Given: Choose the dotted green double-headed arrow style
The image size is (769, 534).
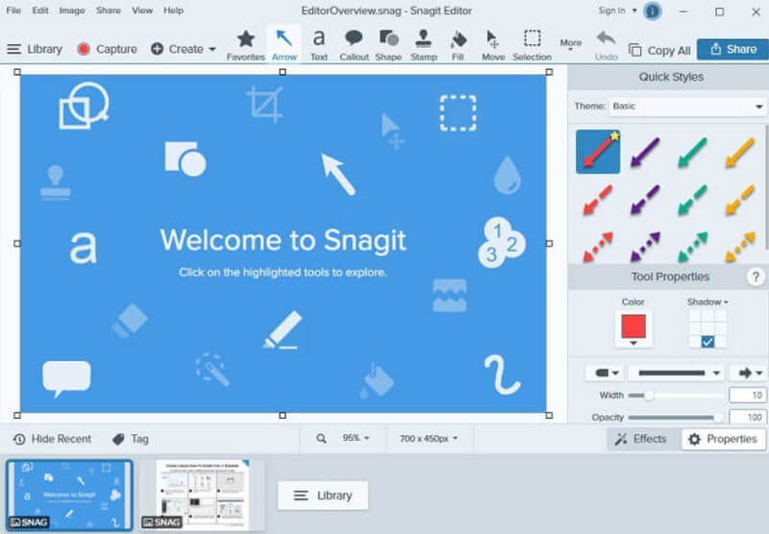Looking at the screenshot, I should pos(692,247).
